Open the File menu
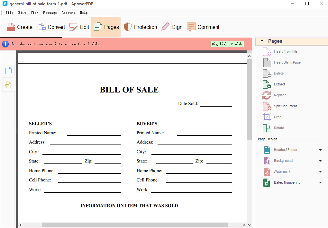 pos(9,13)
